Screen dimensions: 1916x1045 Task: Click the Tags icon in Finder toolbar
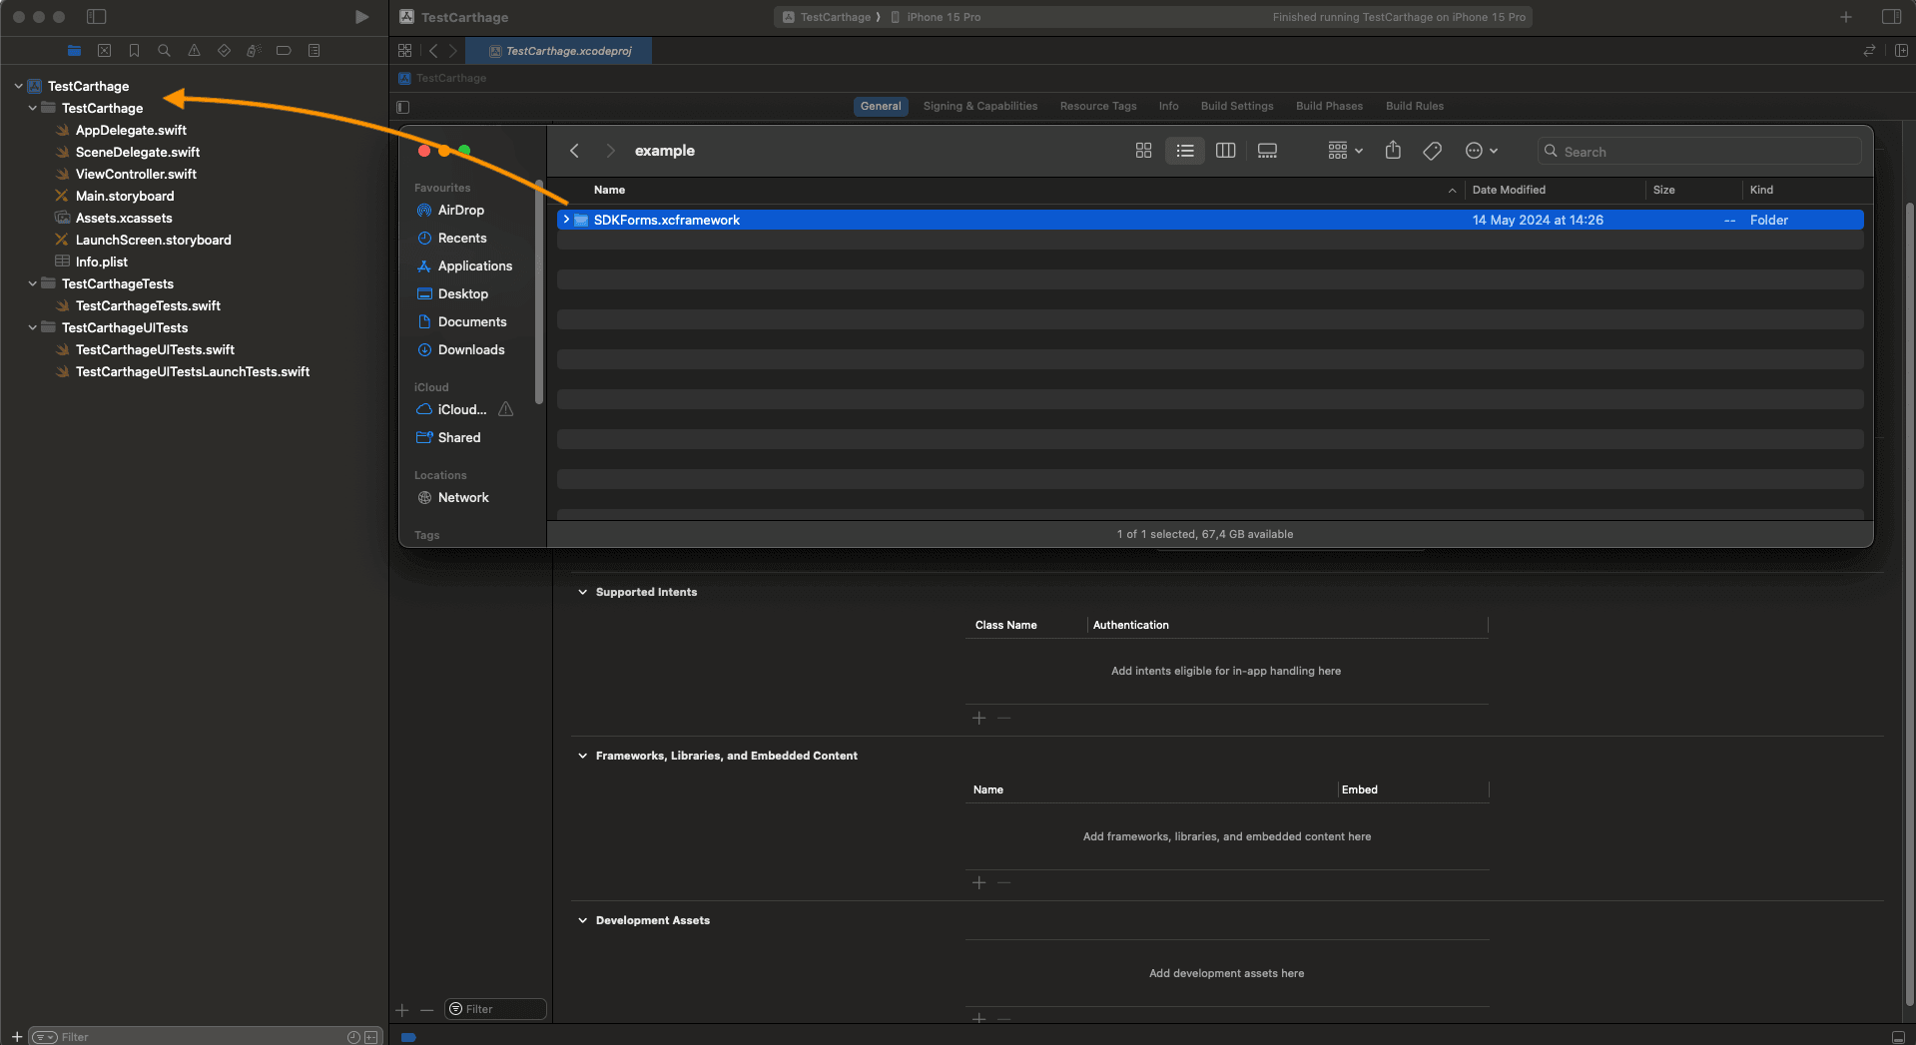(x=1432, y=151)
